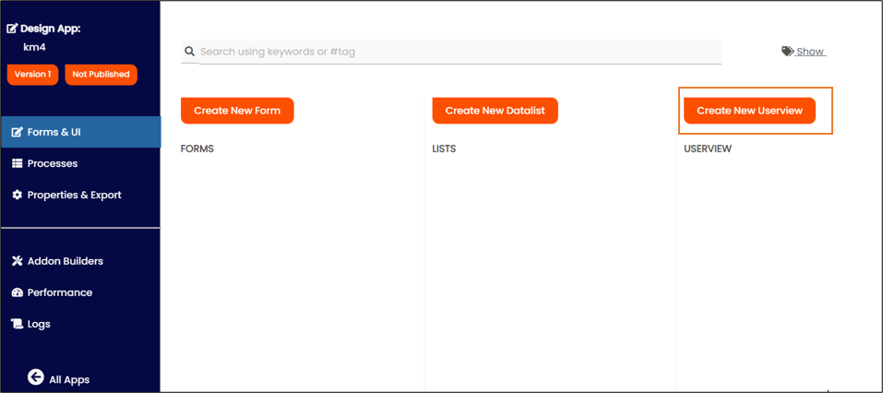This screenshot has width=883, height=393.
Task: Click the Show tags link
Action: pos(810,52)
